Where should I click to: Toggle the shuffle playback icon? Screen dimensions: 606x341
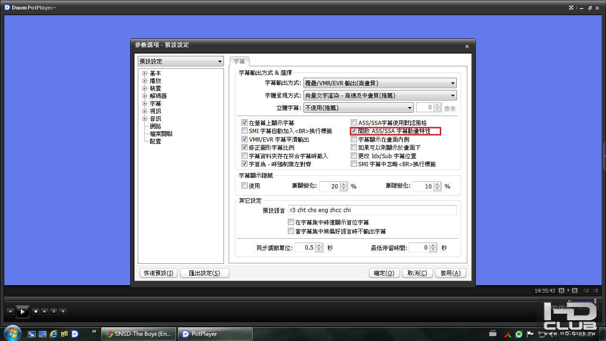pyautogui.click(x=597, y=291)
